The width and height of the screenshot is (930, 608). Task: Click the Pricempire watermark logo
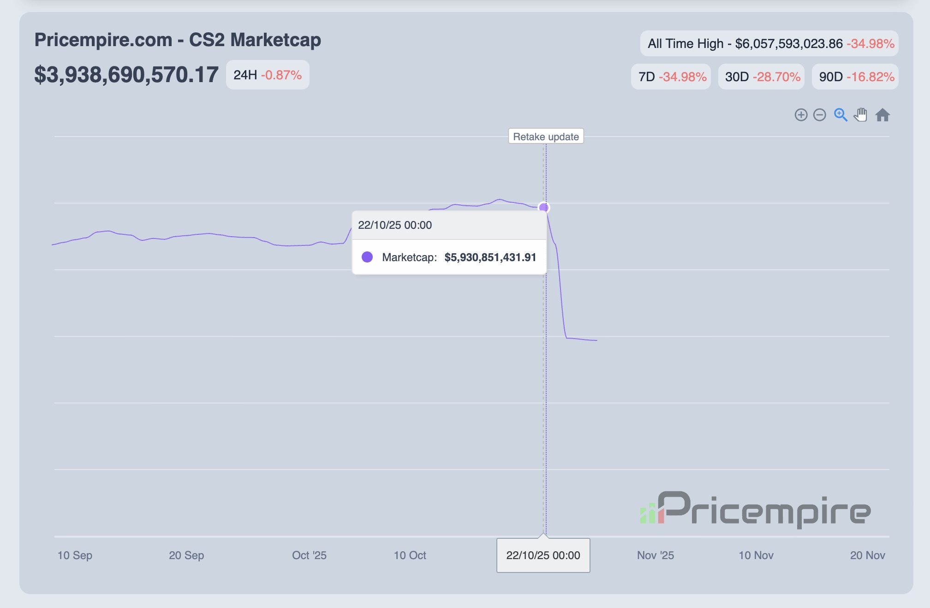click(x=756, y=509)
